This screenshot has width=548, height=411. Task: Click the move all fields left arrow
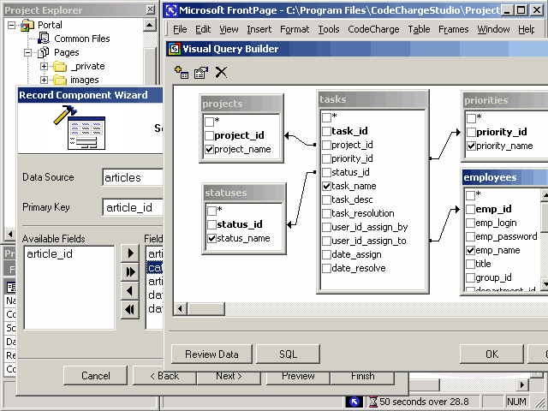130,310
